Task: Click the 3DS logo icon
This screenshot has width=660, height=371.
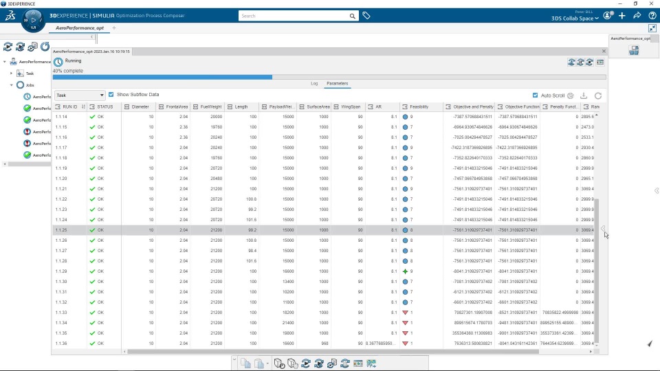Action: 10,16
